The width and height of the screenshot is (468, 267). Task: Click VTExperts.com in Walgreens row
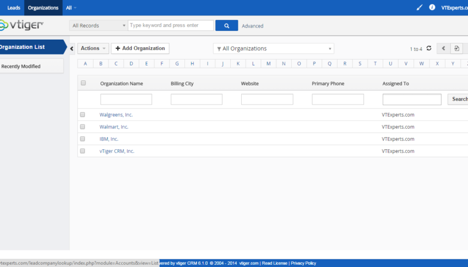click(x=398, y=115)
